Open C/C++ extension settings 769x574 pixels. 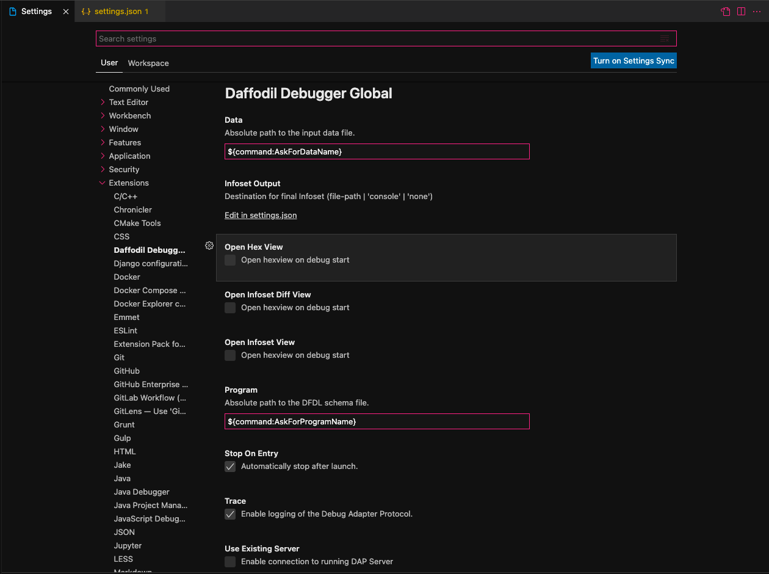point(126,196)
